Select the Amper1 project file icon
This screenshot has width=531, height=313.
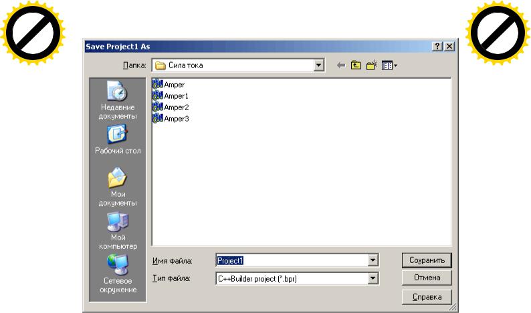click(x=157, y=95)
